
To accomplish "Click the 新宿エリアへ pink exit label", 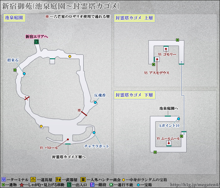I will coord(36,36).
